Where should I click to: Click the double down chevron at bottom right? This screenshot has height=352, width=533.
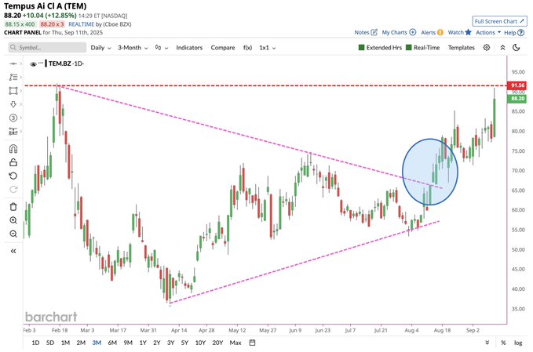tap(487, 343)
